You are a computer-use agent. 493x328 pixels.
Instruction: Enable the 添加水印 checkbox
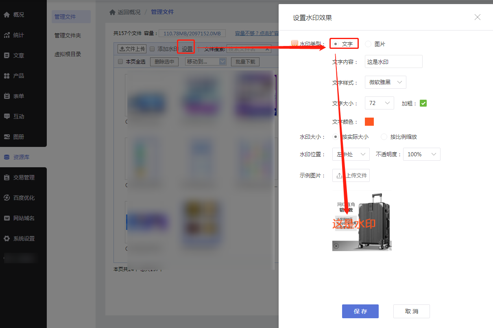(x=152, y=49)
